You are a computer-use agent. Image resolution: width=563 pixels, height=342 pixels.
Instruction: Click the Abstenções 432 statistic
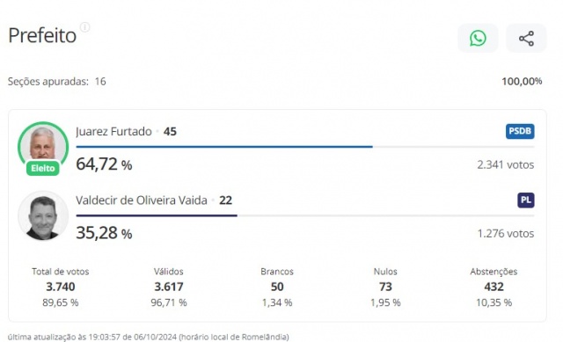click(494, 287)
